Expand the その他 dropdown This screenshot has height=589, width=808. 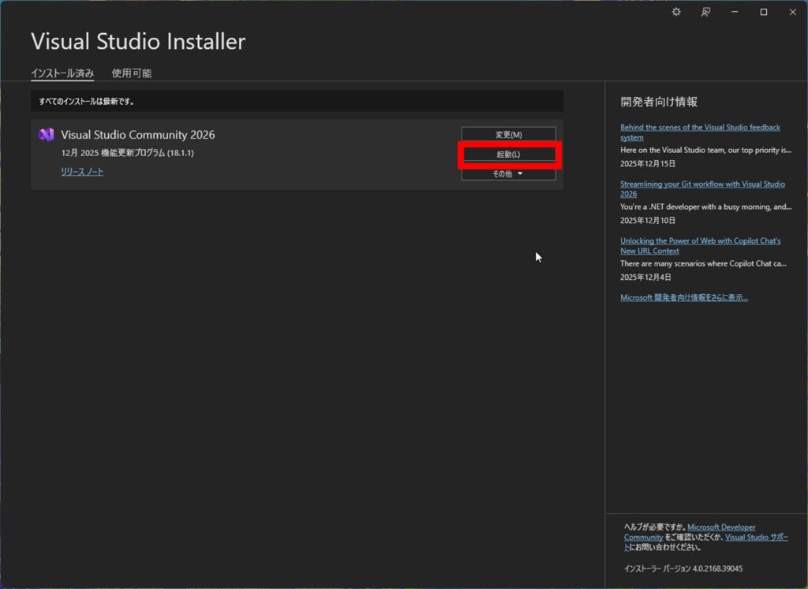508,173
